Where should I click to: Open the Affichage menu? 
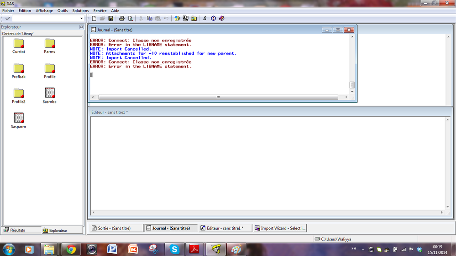click(44, 10)
